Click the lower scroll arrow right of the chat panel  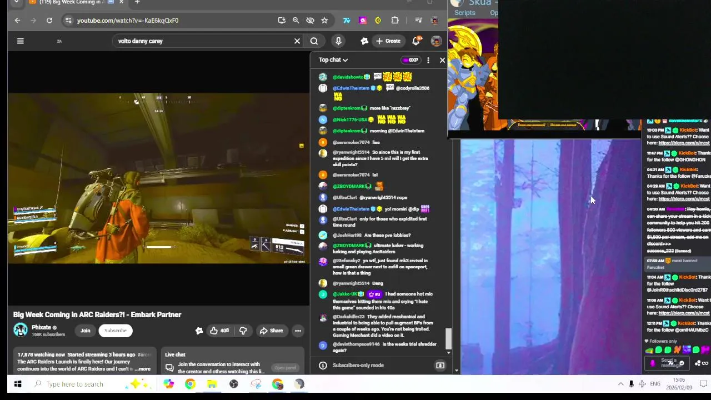click(457, 371)
